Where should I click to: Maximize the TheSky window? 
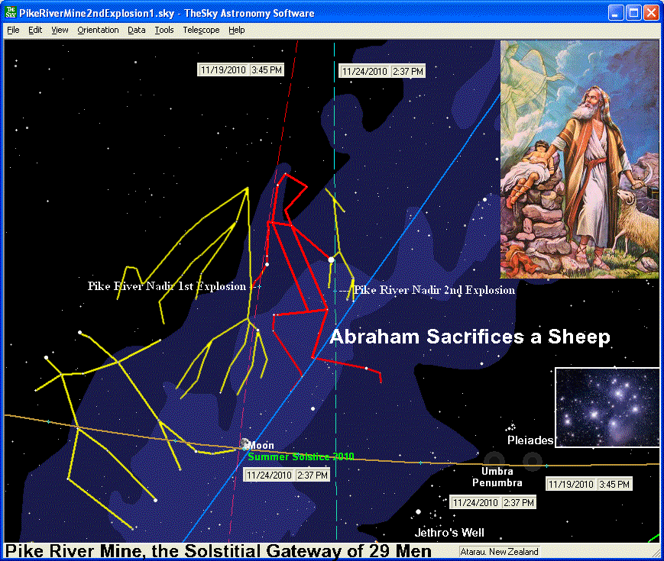coord(633,13)
